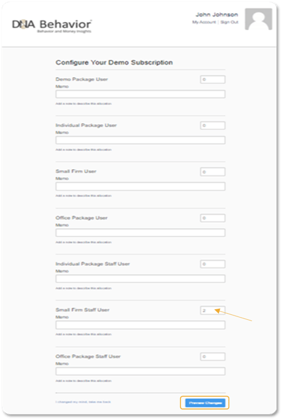This screenshot has height=420, width=283.
Task: Click the Preview Changes button
Action: pos(205,403)
